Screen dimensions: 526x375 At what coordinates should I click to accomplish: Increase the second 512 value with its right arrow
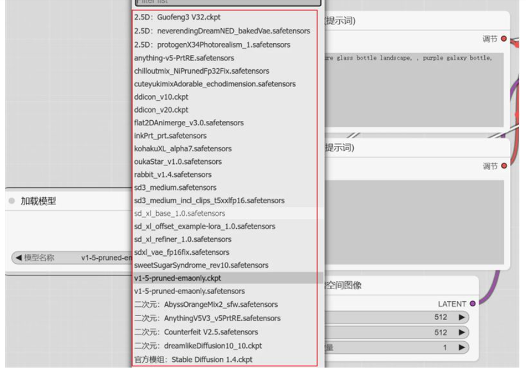(x=461, y=333)
